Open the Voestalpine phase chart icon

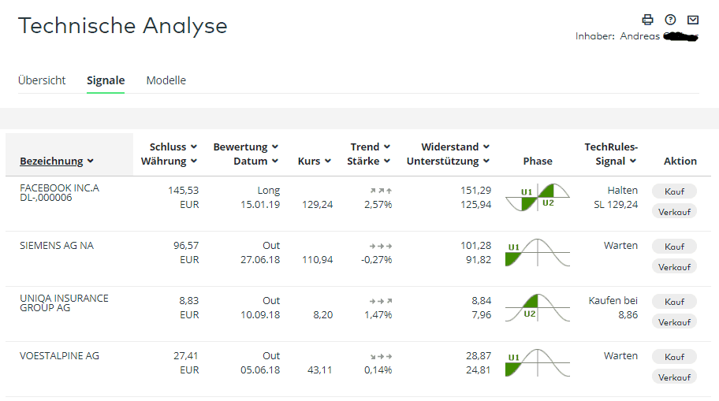(x=538, y=363)
